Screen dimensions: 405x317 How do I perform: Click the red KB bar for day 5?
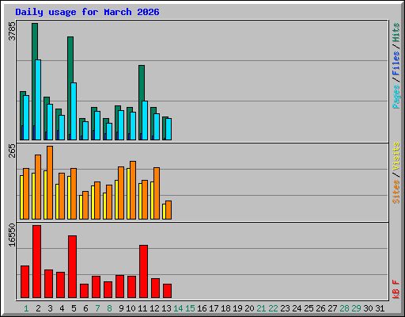(x=72, y=266)
